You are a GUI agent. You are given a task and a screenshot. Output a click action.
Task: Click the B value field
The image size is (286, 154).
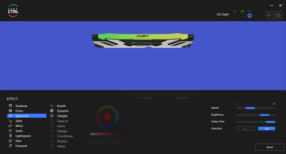[120, 141]
